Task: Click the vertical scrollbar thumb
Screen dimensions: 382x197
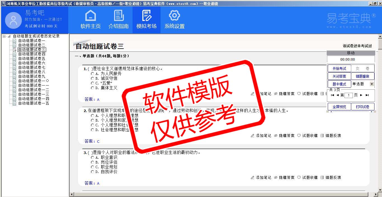Action: tap(380, 44)
